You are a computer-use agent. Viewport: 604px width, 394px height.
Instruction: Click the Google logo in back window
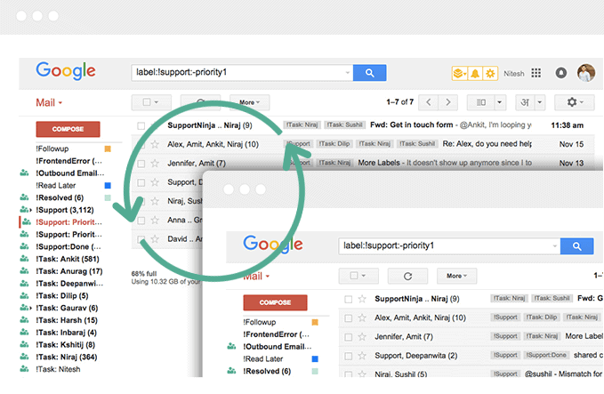coord(66,71)
